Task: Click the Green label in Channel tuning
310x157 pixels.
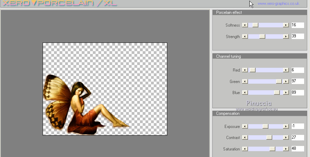Action: point(235,82)
